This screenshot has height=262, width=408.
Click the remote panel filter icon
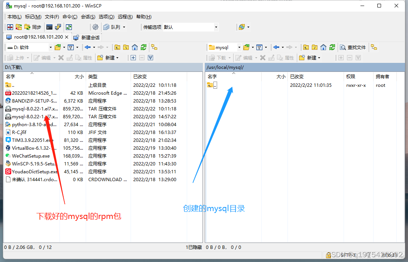click(259, 48)
